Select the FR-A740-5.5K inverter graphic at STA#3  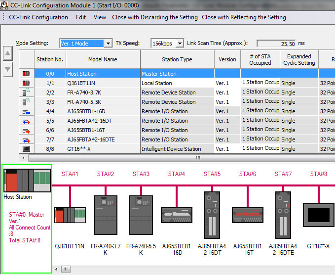[141, 215]
